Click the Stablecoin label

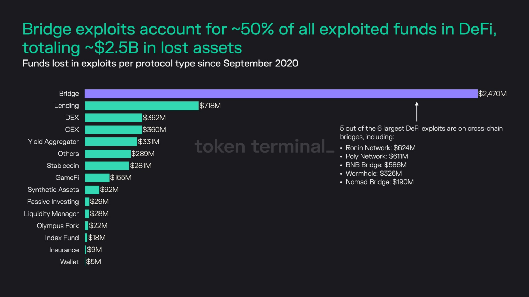[63, 166]
